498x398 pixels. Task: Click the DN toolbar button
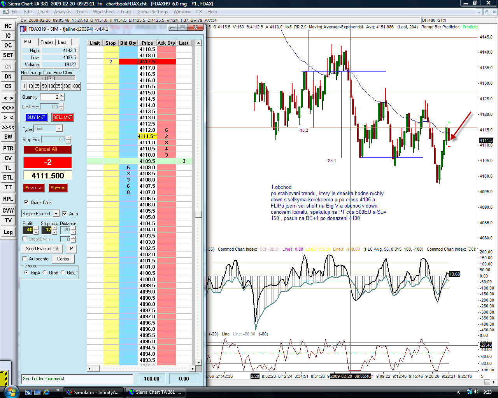pyautogui.click(x=8, y=77)
